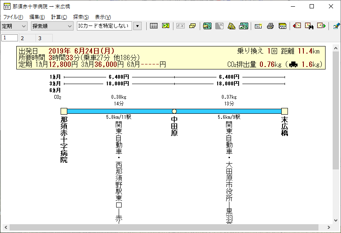Click the clock with binoculars icon
Viewport: 341px width, 233px height.
click(309, 26)
